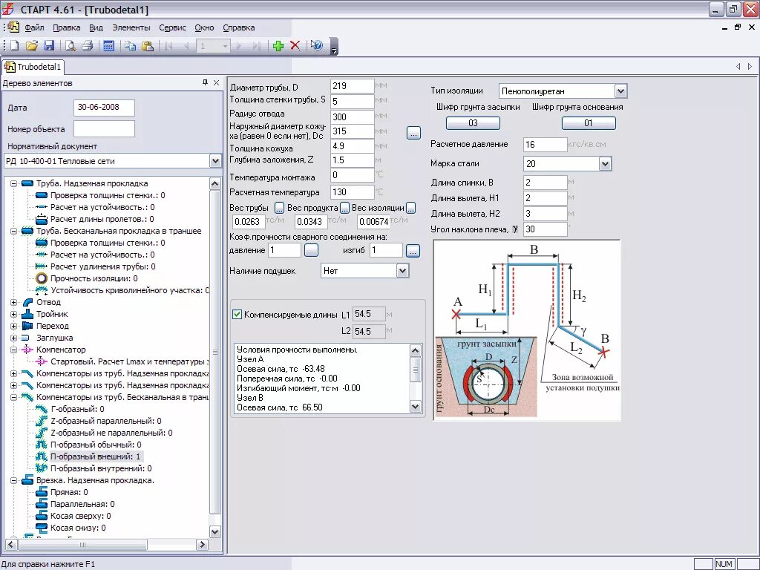This screenshot has height=570, width=760.
Task: Click the Глубина заложения, Z input field
Action: click(x=353, y=160)
